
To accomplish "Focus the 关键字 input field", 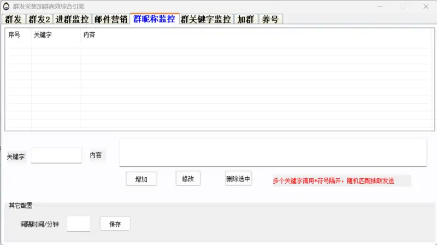I will [56, 155].
